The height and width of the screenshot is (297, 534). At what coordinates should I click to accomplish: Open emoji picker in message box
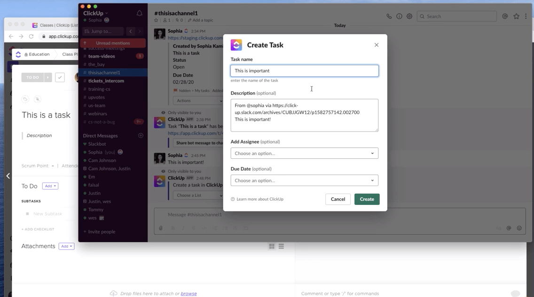click(x=519, y=228)
